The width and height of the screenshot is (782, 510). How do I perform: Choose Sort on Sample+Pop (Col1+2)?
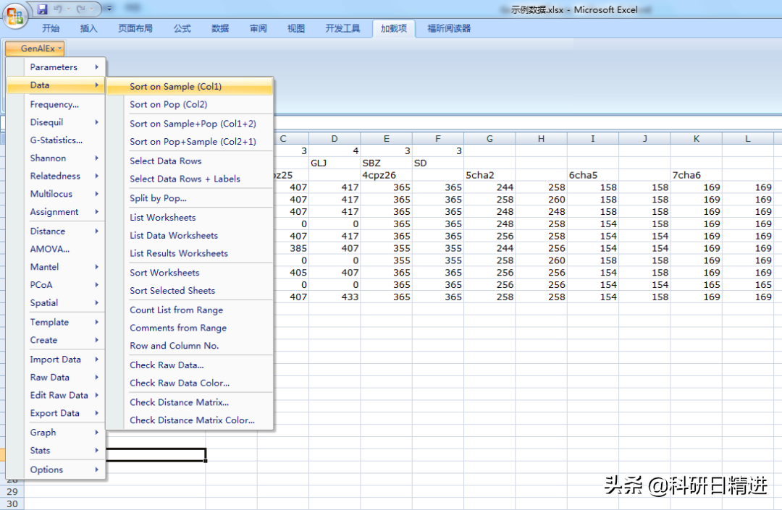pyautogui.click(x=190, y=124)
